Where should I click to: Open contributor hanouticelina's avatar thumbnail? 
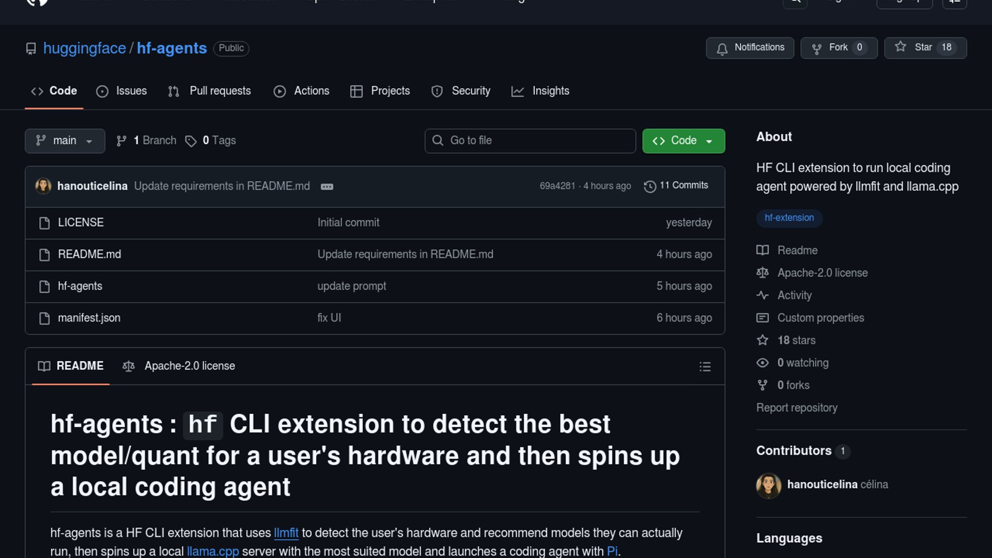768,485
